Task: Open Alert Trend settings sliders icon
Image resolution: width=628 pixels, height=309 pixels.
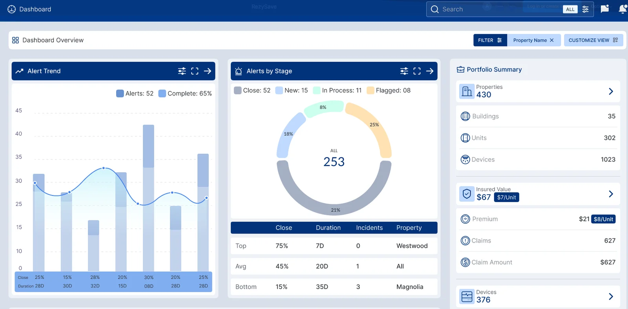Action: coord(182,71)
